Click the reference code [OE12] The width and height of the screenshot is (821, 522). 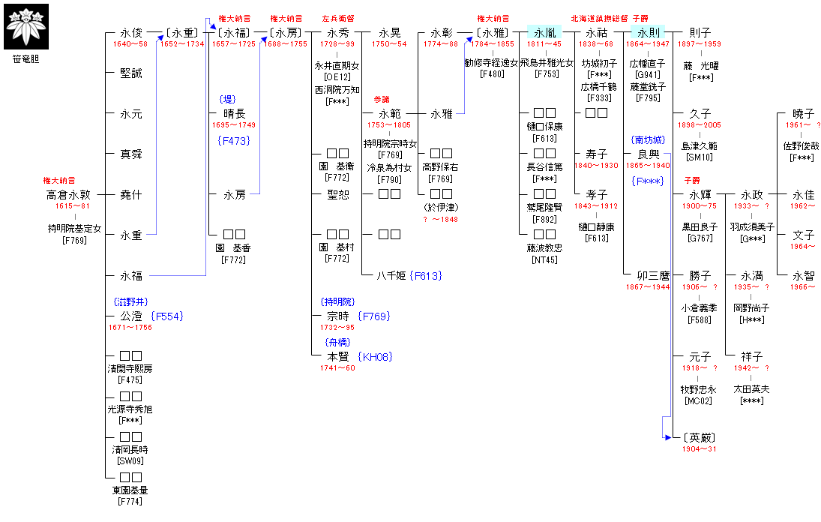pos(337,77)
